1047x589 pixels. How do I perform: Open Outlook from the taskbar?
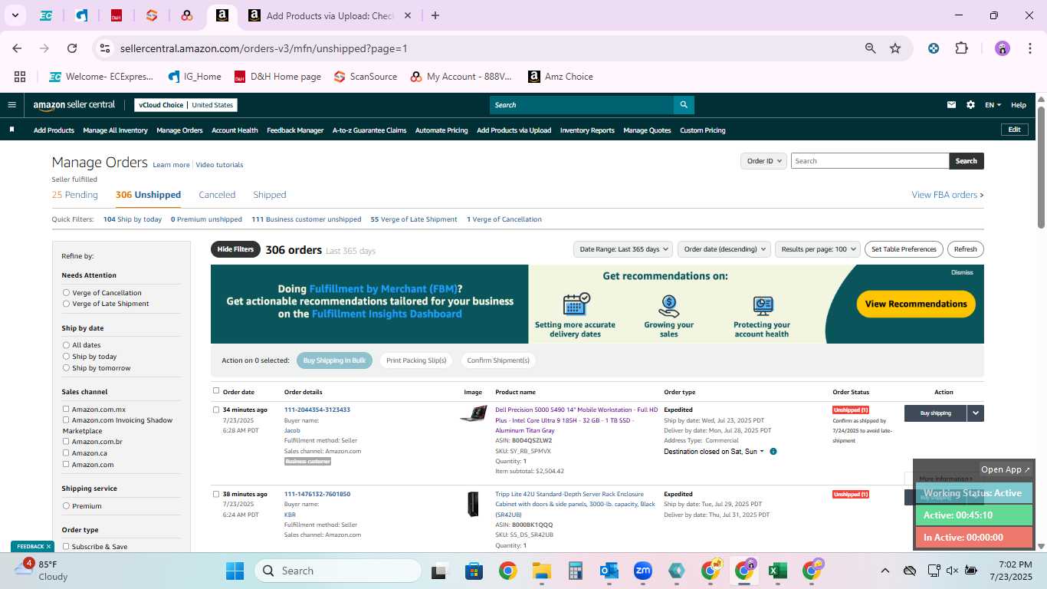click(609, 571)
